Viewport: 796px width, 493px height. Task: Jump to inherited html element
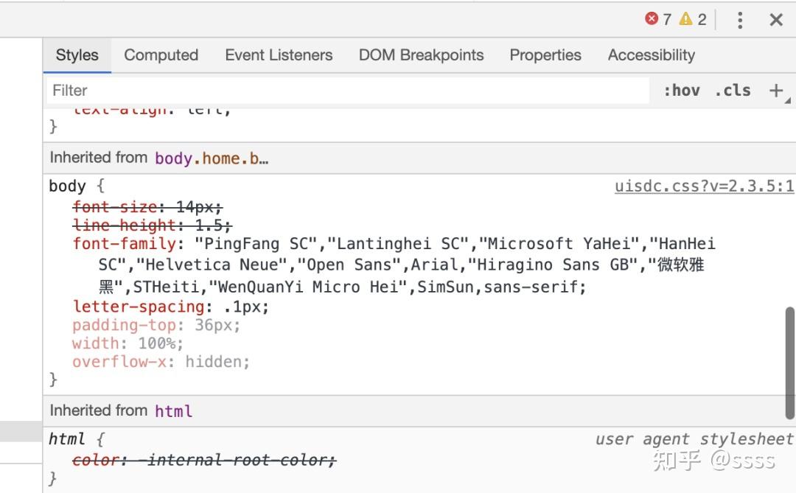173,411
